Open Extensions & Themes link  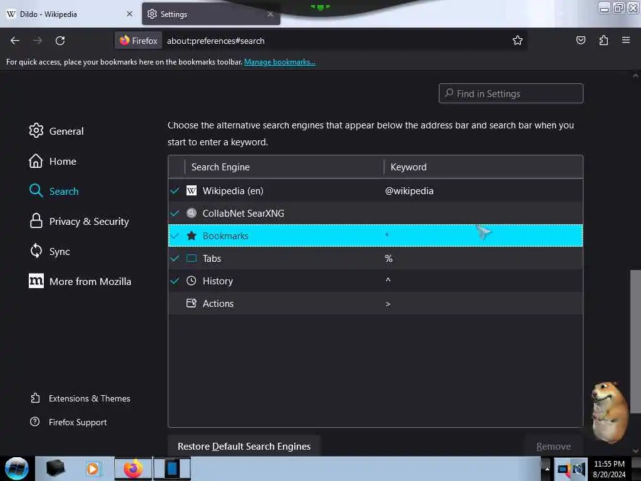click(x=90, y=398)
